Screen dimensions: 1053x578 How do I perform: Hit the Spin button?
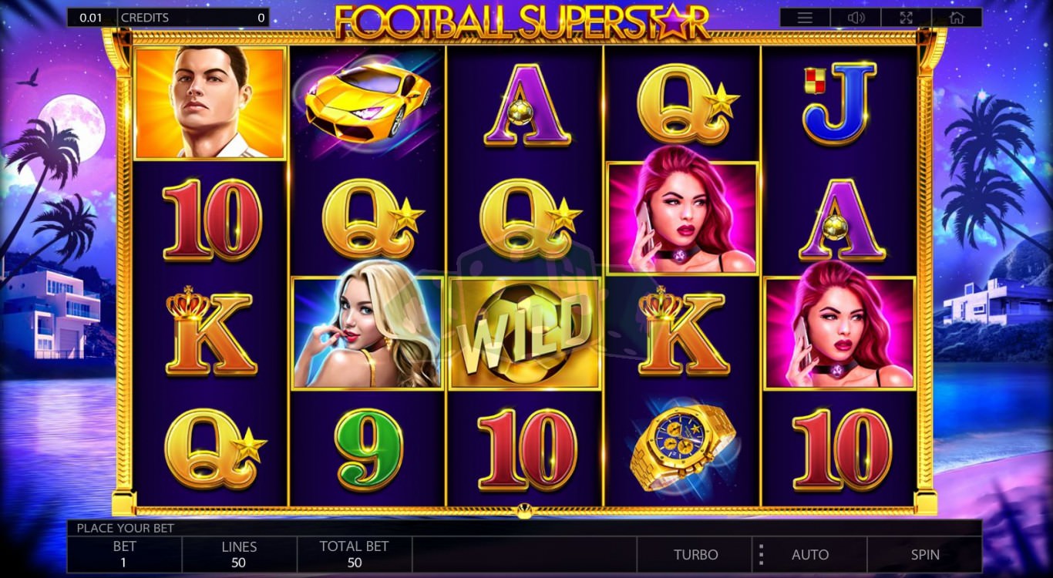click(x=925, y=555)
